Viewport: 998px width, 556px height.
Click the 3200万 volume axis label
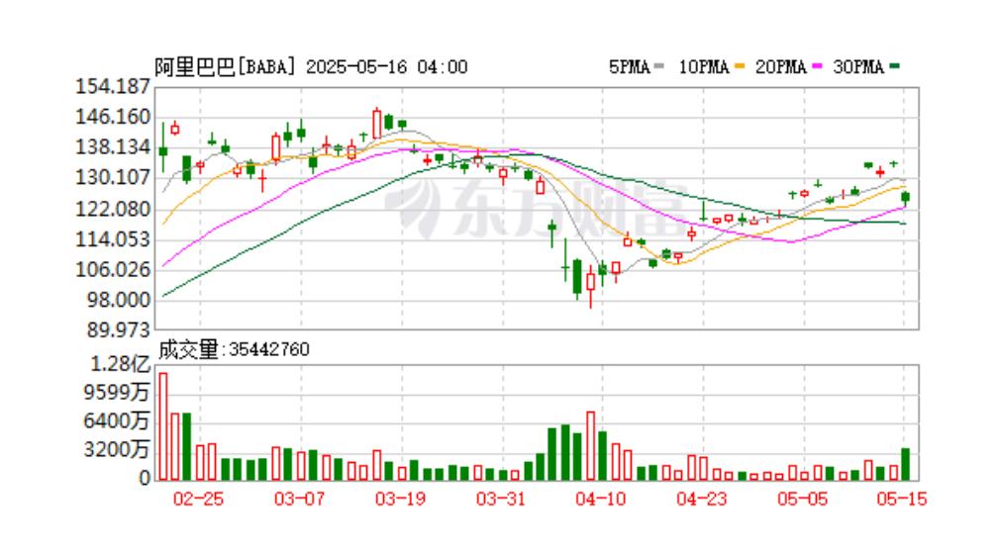click(117, 450)
